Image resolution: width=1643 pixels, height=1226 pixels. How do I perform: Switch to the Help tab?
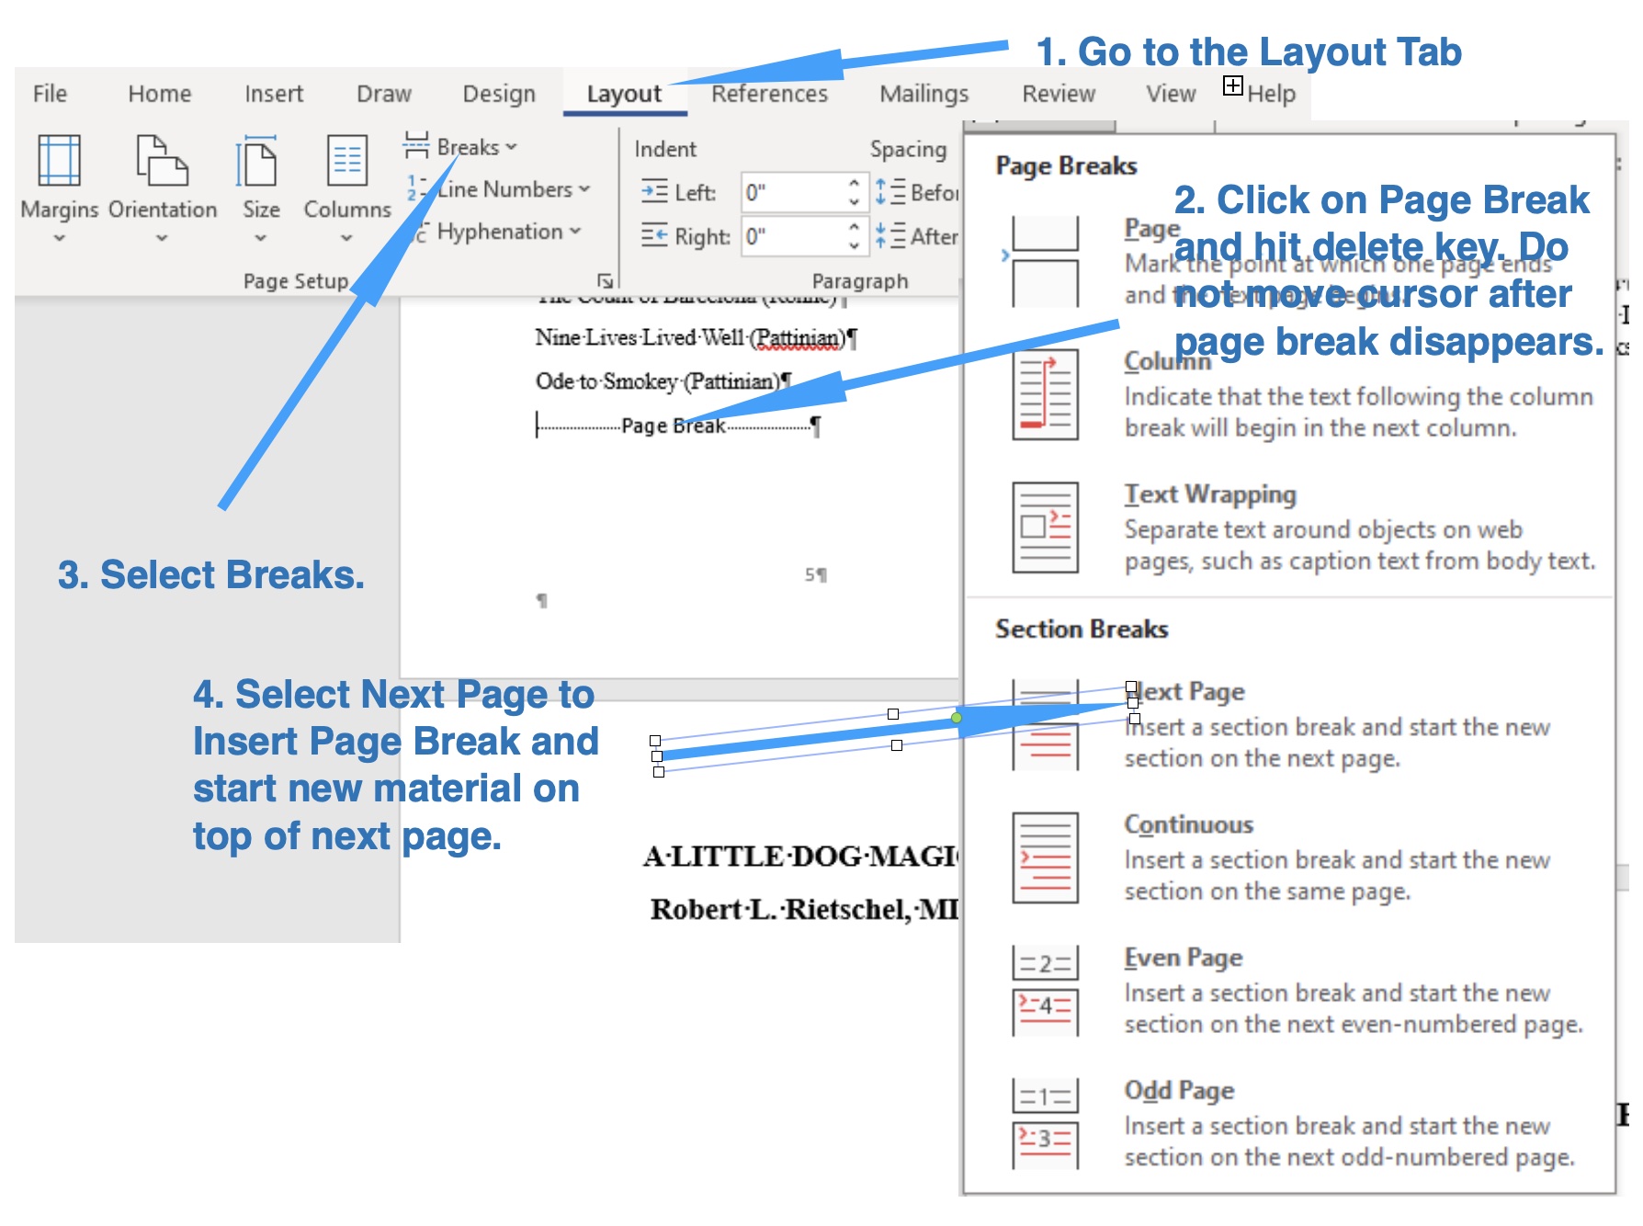point(1272,94)
